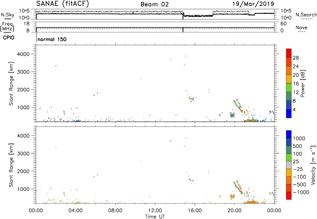This screenshot has height=219, width=317.
Task: Click the 'CPID' label
Action: [9, 38]
